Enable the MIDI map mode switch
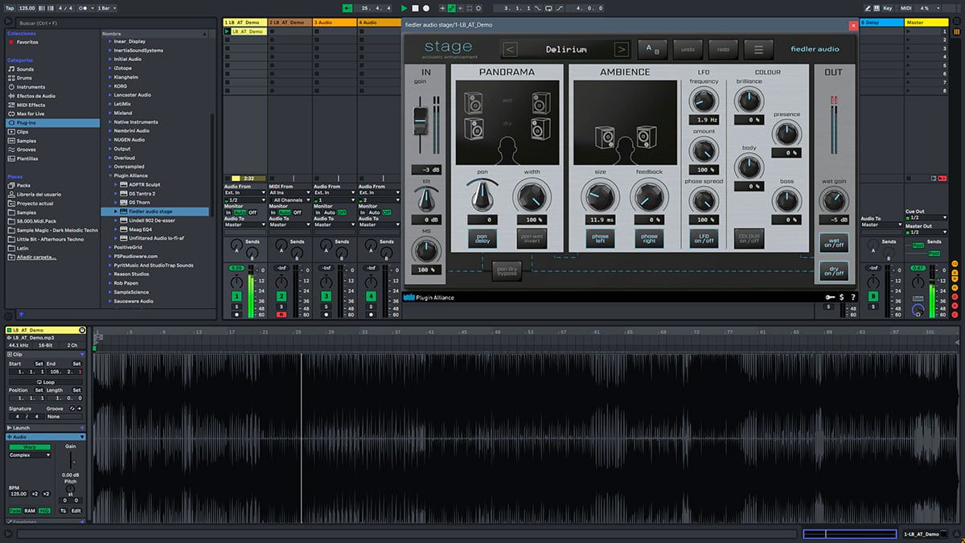Screen dimensions: 965x543 click(x=906, y=7)
